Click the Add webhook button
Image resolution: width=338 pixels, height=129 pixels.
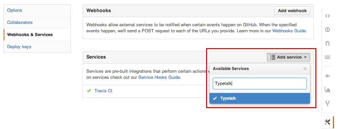tap(292, 11)
